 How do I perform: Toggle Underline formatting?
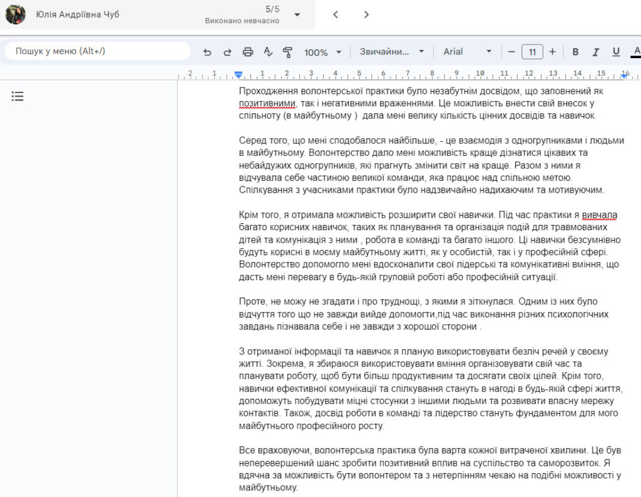coord(616,52)
